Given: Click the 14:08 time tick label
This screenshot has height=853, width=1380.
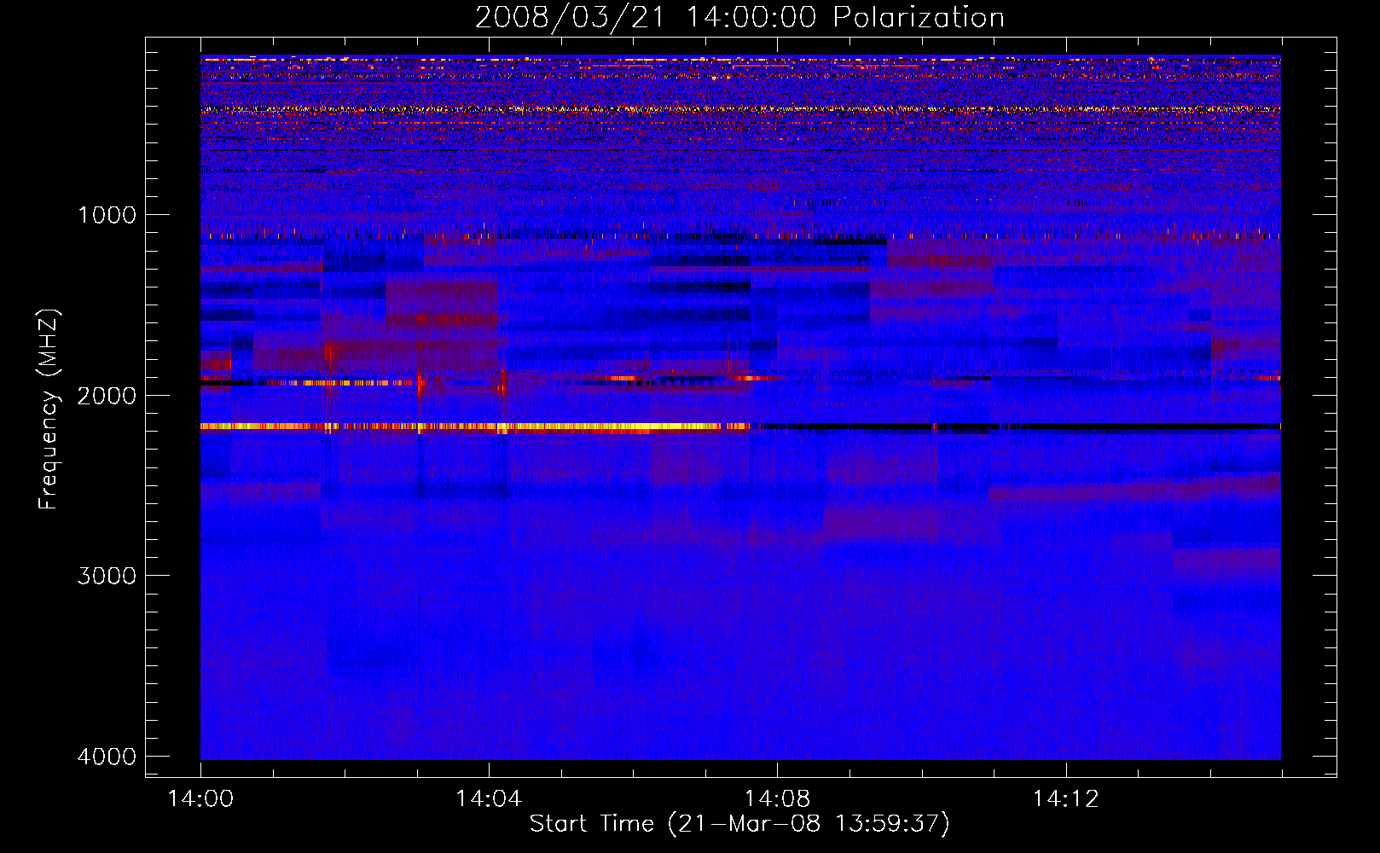Looking at the screenshot, I should (x=777, y=799).
